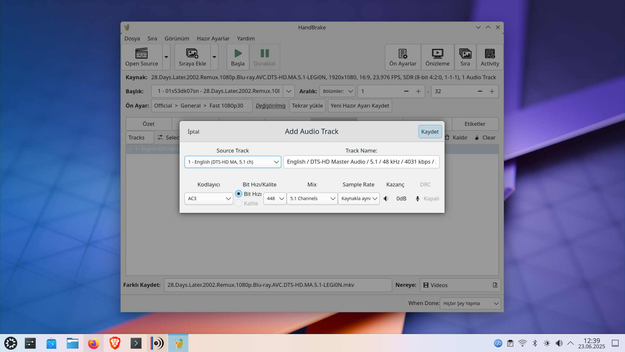Image resolution: width=625 pixels, height=352 pixels.
Task: Open the Konsole terminal icon
Action: coord(136,343)
